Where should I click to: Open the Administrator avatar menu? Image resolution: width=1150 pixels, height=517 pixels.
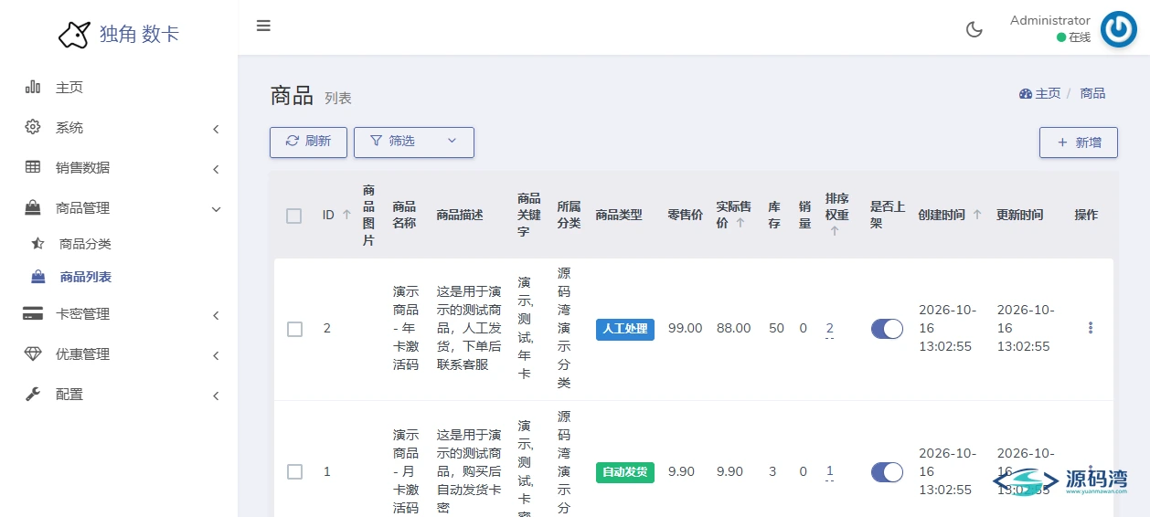(x=1118, y=29)
